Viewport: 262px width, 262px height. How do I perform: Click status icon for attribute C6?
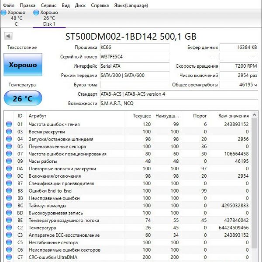pyautogui.click(x=9, y=250)
